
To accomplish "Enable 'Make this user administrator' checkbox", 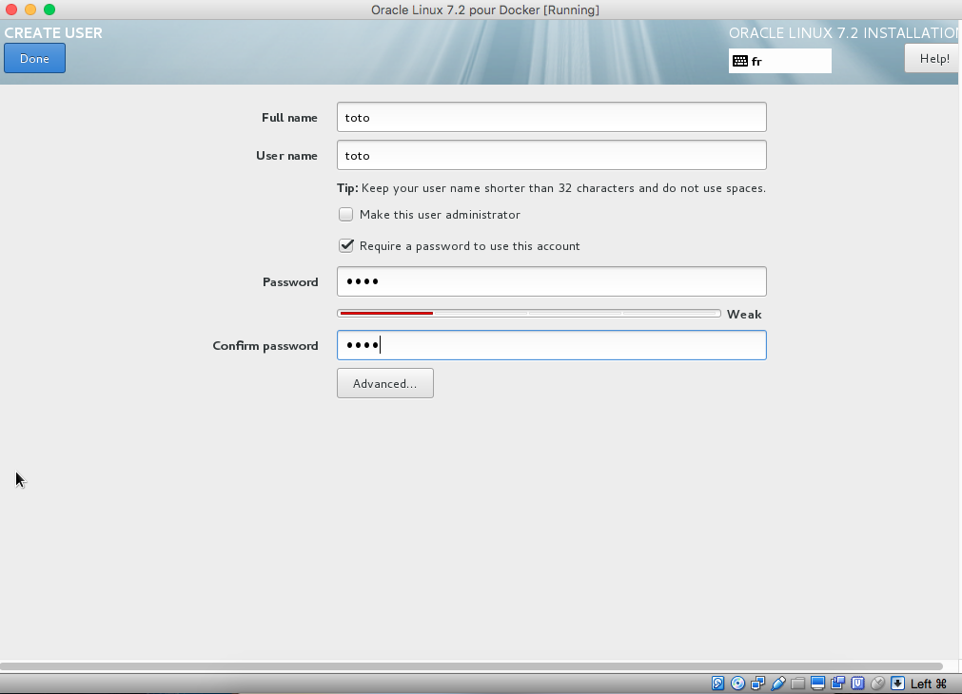I will (346, 215).
